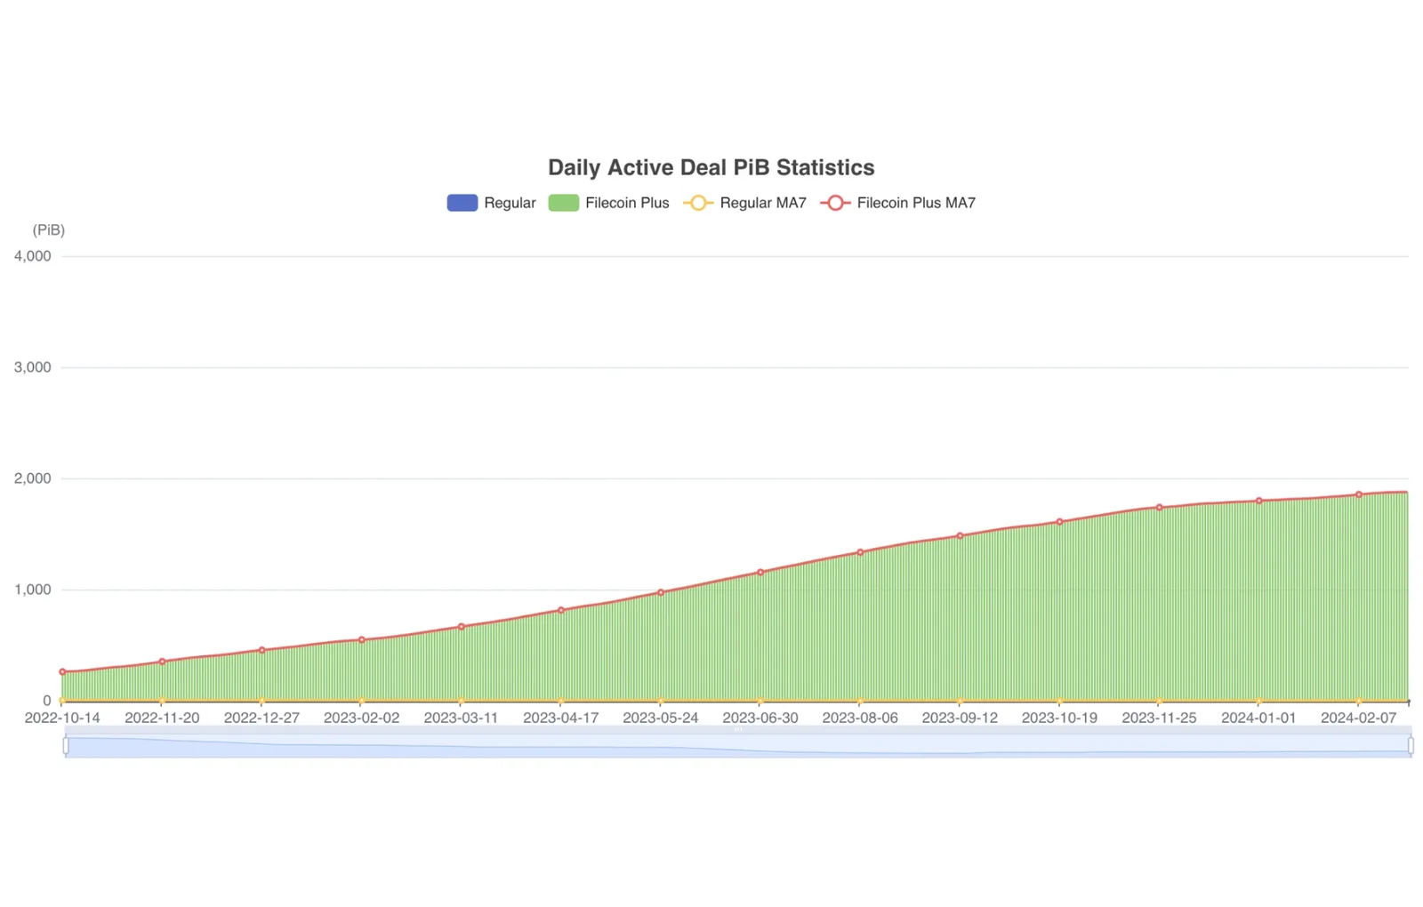The height and width of the screenshot is (907, 1423).
Task: Click the MA7 line marker above 2023-06-30
Action: 760,573
